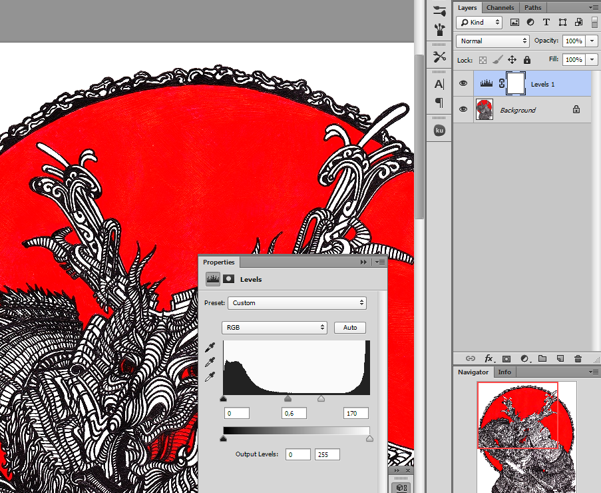Click the input black point slider
The height and width of the screenshot is (493, 601).
pyautogui.click(x=224, y=398)
